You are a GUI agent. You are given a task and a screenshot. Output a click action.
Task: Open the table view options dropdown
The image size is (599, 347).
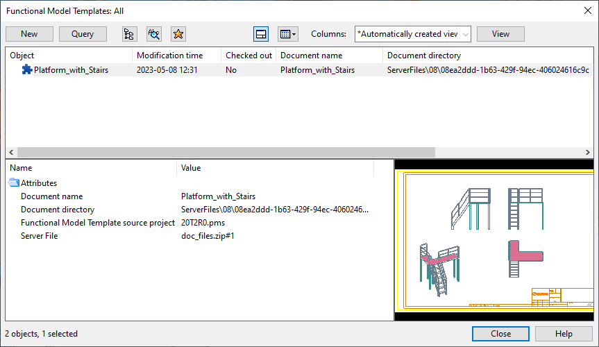(287, 34)
